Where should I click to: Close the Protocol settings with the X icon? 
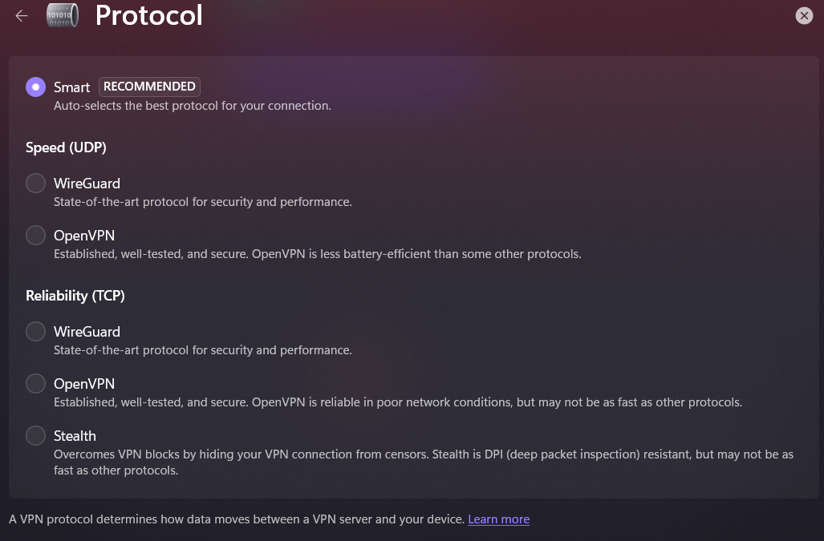click(x=804, y=15)
